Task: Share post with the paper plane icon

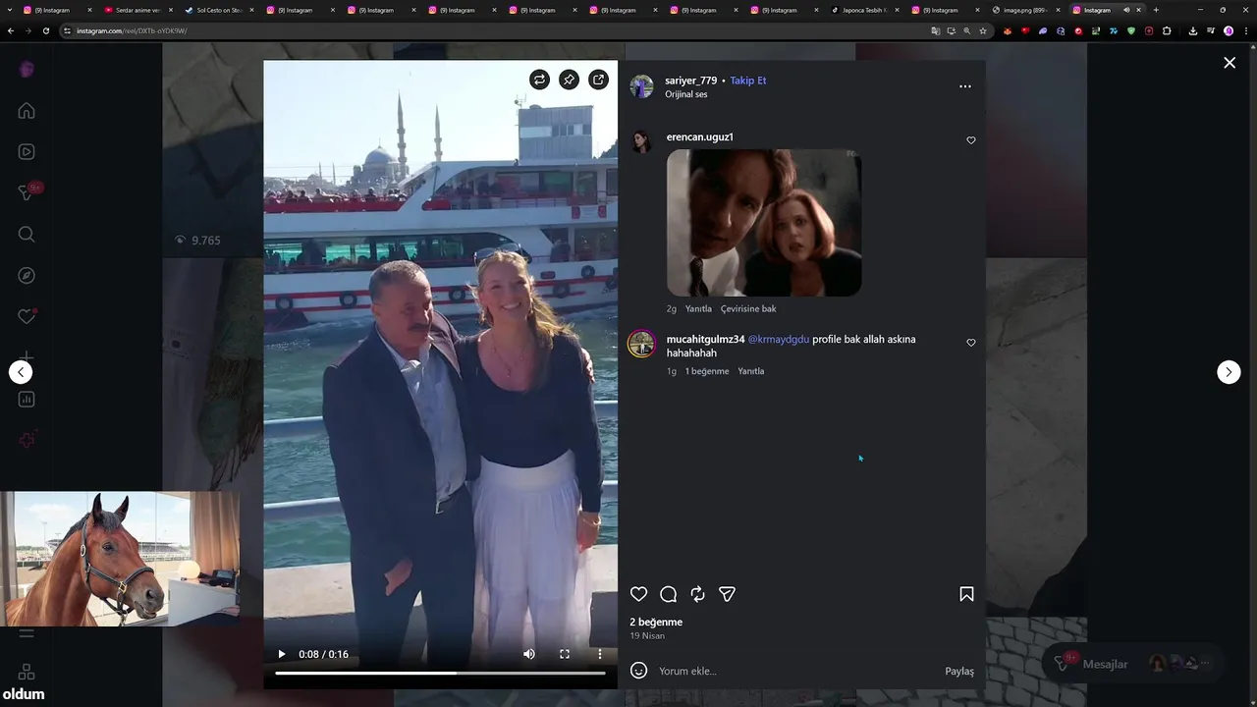Action: pos(728,594)
